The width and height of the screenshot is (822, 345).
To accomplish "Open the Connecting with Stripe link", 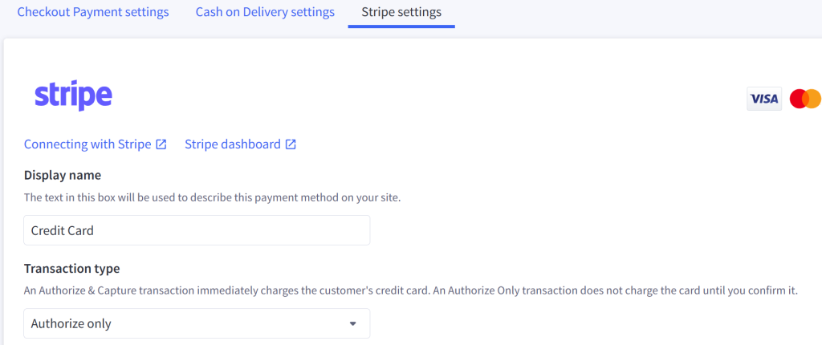I will (87, 144).
